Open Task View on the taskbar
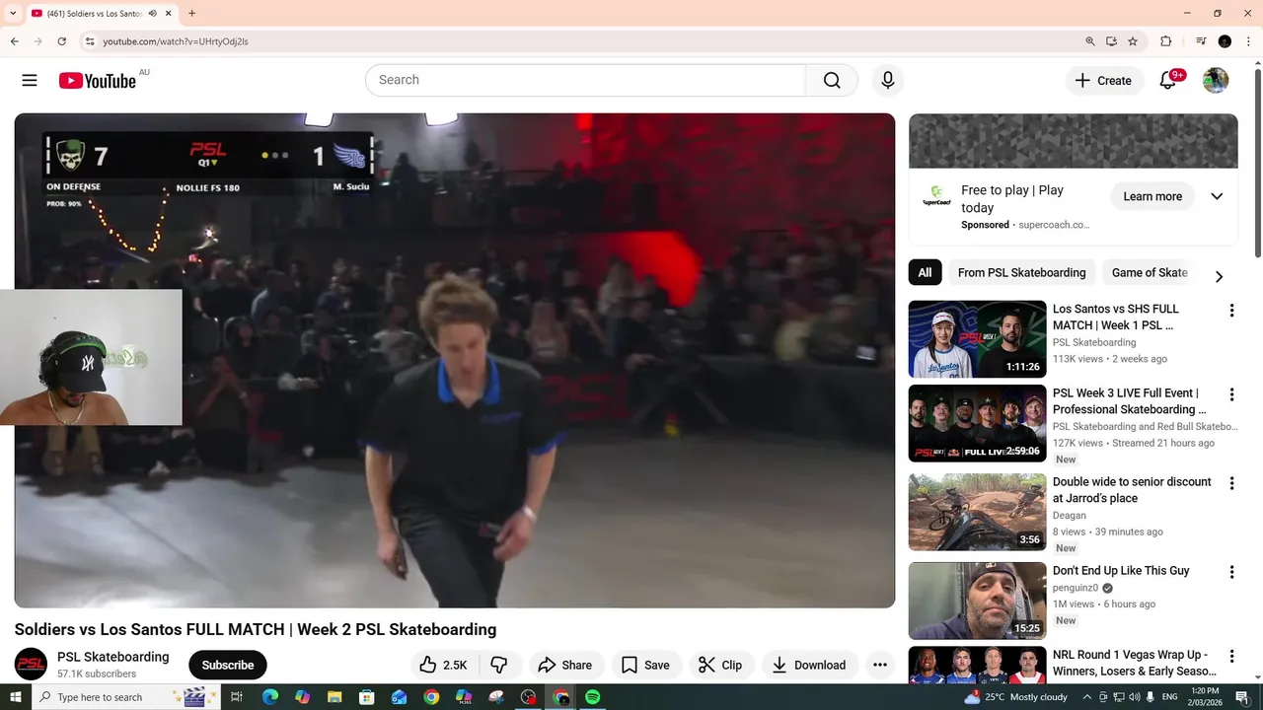The width and height of the screenshot is (1263, 710). pos(237,697)
